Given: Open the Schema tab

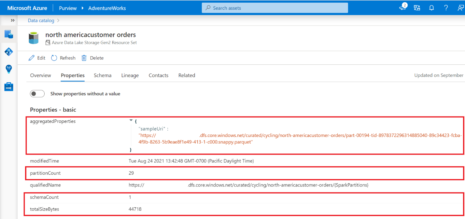Looking at the screenshot, I should point(103,75).
